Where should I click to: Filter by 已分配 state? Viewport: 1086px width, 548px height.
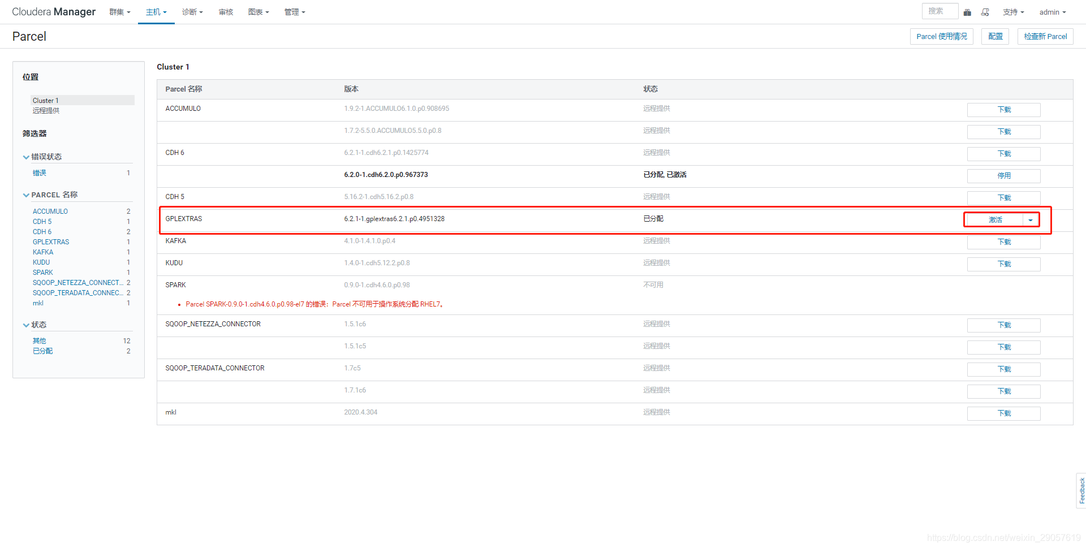(42, 351)
